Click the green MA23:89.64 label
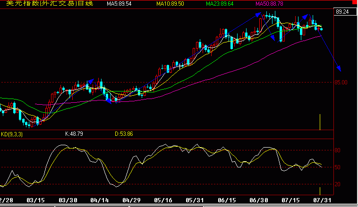Viewport: 358px width, 207px height. click(x=220, y=4)
